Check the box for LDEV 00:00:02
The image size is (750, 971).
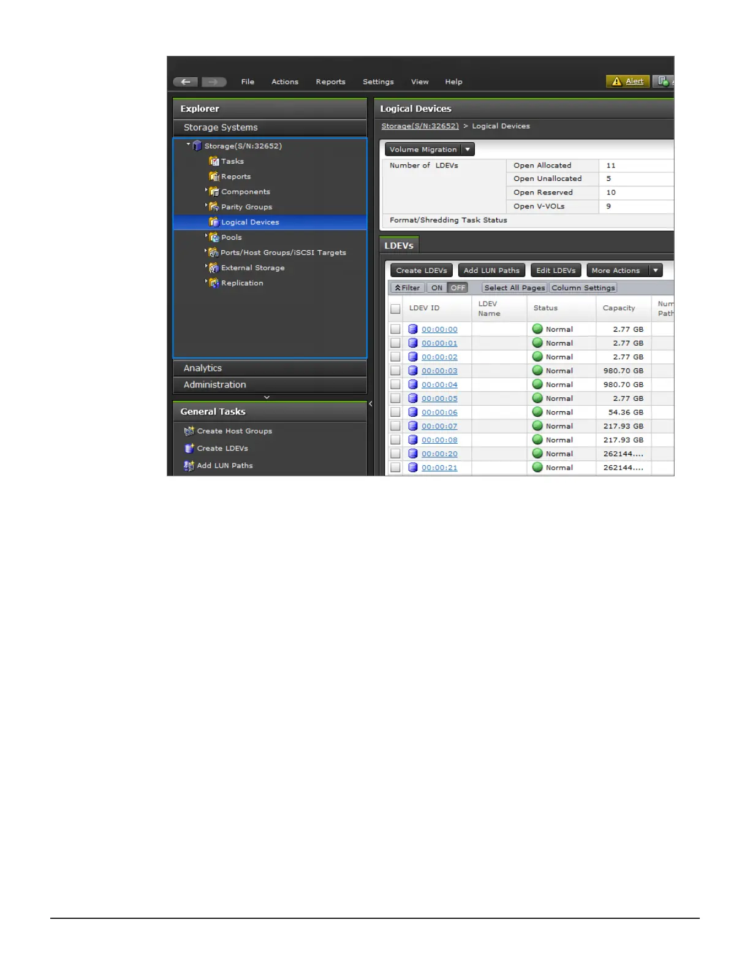point(395,357)
